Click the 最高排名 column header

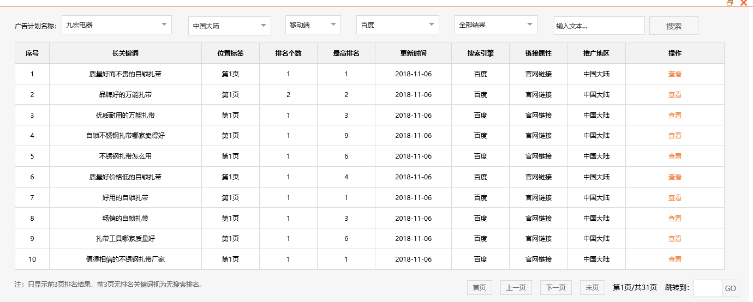pyautogui.click(x=346, y=53)
